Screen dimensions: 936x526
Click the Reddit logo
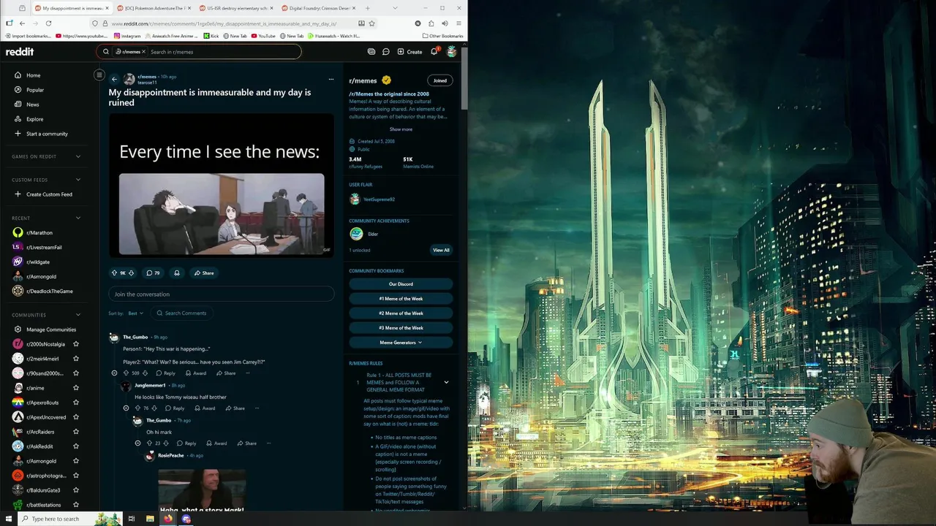(x=20, y=52)
